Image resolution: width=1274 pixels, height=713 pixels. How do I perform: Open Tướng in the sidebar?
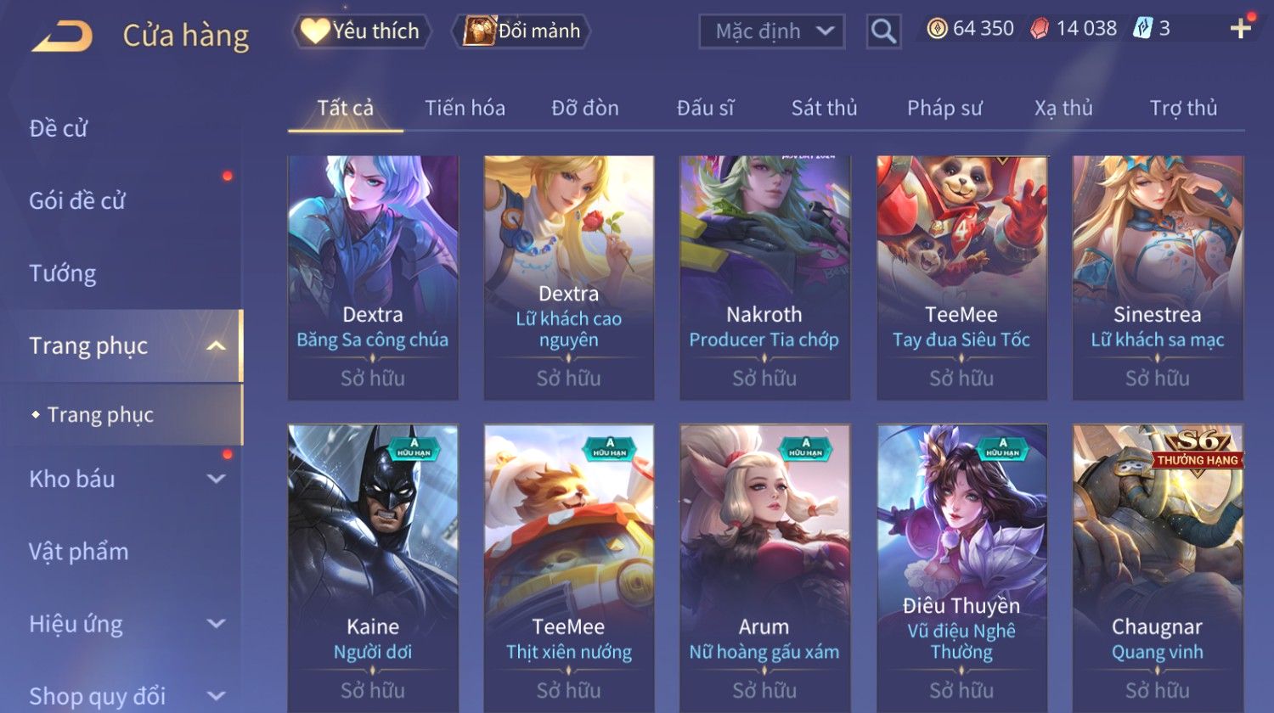tap(63, 273)
